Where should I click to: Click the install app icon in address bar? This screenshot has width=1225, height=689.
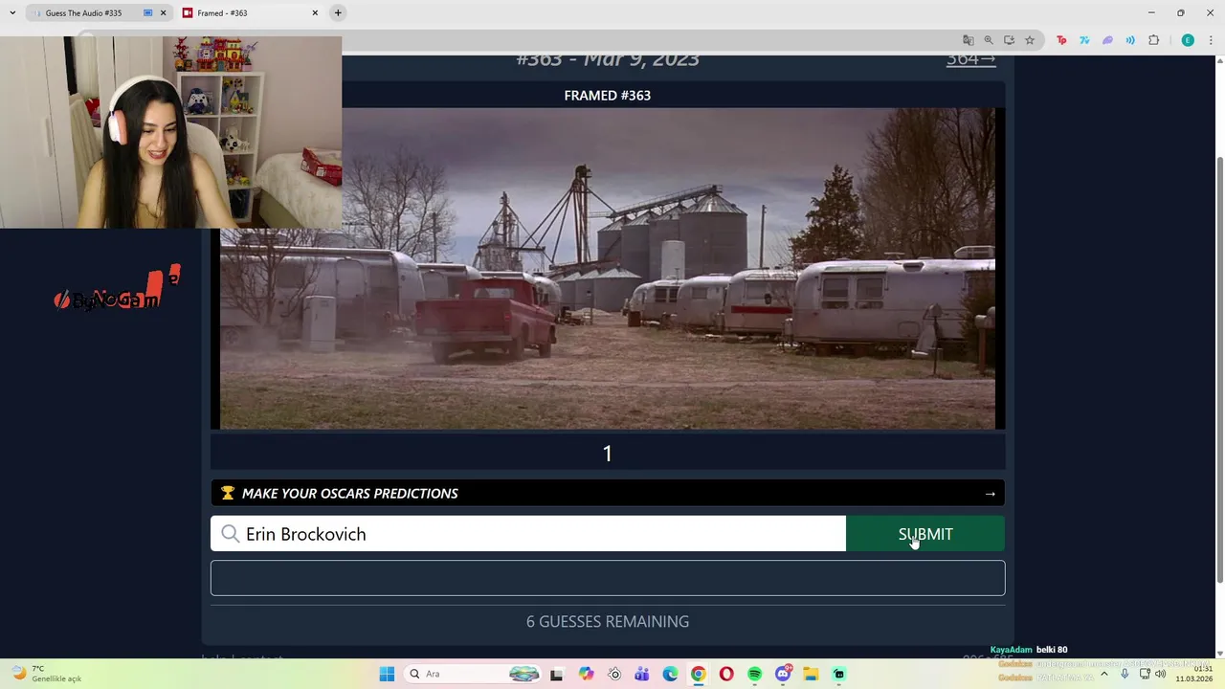coord(1009,40)
